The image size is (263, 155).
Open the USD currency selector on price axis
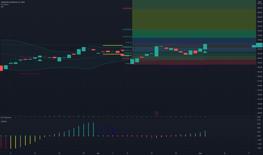pos(260,2)
